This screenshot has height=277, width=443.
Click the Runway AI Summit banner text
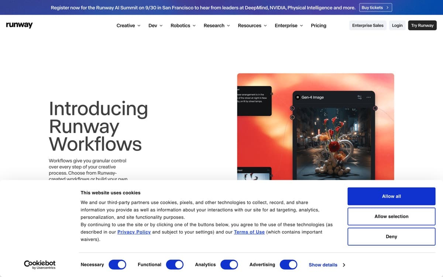[203, 7]
